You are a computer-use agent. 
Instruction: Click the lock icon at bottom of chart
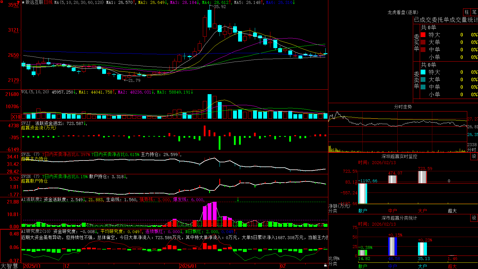(325, 265)
